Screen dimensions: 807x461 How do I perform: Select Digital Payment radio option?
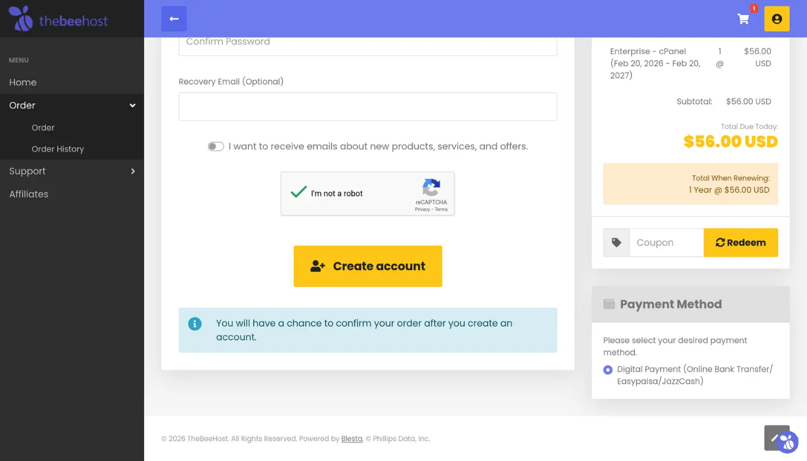point(608,369)
